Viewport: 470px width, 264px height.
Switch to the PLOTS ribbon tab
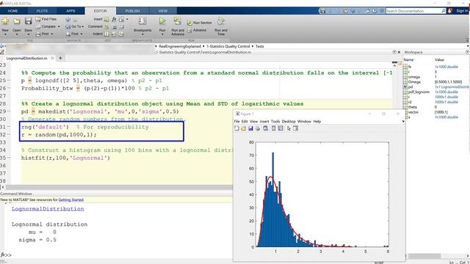(x=42, y=11)
